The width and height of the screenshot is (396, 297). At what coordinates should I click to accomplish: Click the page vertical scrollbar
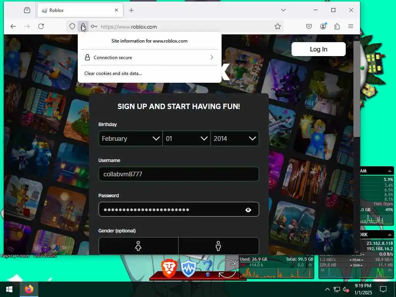point(357,89)
